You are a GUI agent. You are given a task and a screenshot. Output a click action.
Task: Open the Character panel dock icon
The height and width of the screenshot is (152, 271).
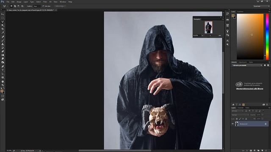coord(227,41)
